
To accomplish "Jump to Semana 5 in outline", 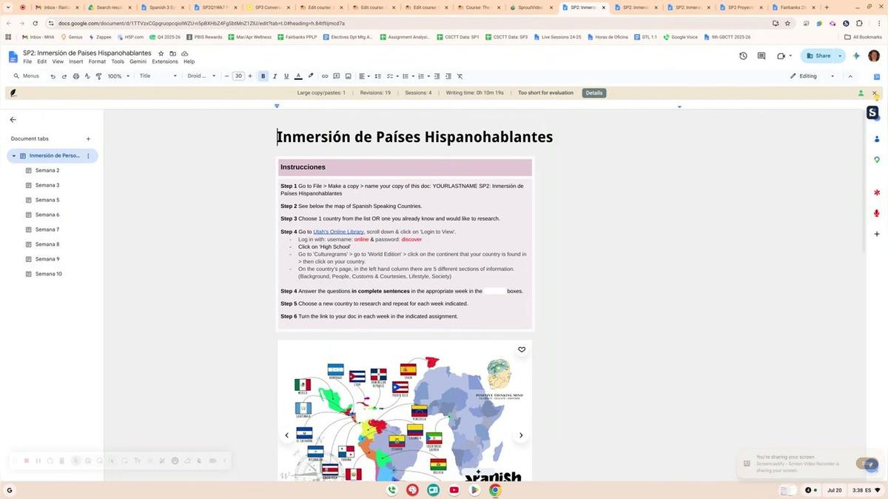I will (x=47, y=200).
